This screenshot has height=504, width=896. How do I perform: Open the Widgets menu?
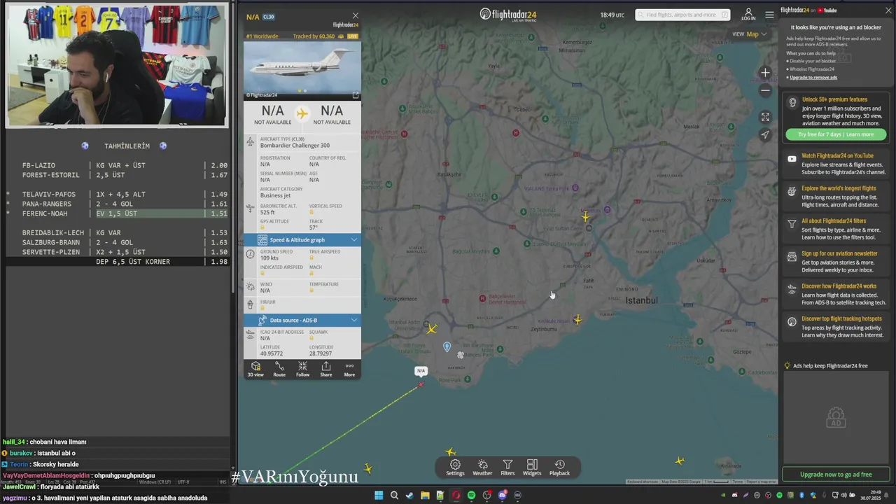(532, 468)
